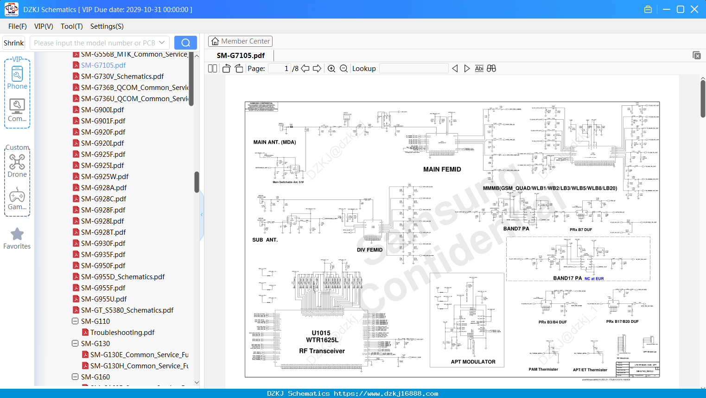The height and width of the screenshot is (398, 706).
Task: Click the Shrink button
Action: (x=14, y=43)
